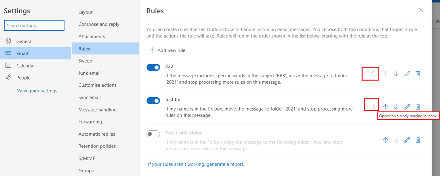
Task: Select the People section in sidebar
Action: (23, 77)
